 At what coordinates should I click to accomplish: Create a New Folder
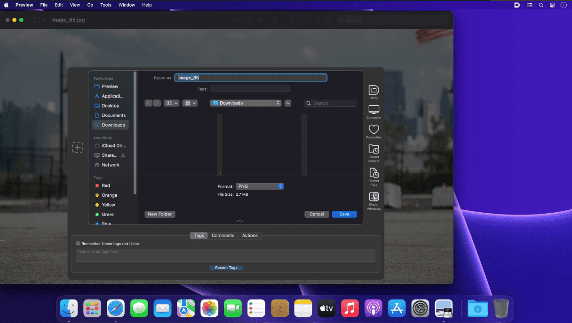[x=159, y=214]
